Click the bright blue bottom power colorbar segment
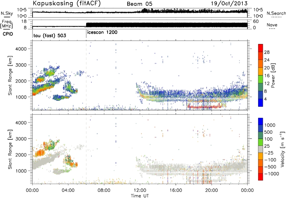Screen dimensions: 286x198 pyautogui.click(x=261, y=103)
